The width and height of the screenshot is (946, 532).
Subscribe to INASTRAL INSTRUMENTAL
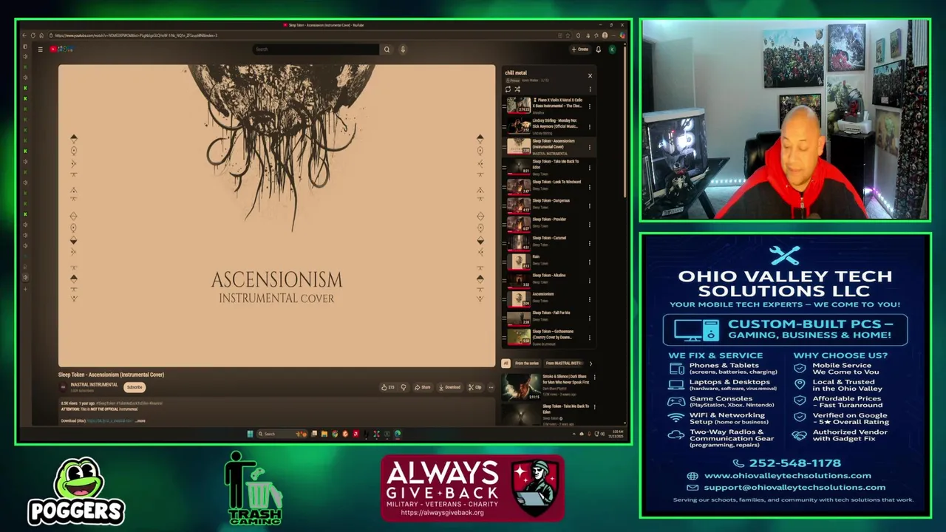point(134,387)
